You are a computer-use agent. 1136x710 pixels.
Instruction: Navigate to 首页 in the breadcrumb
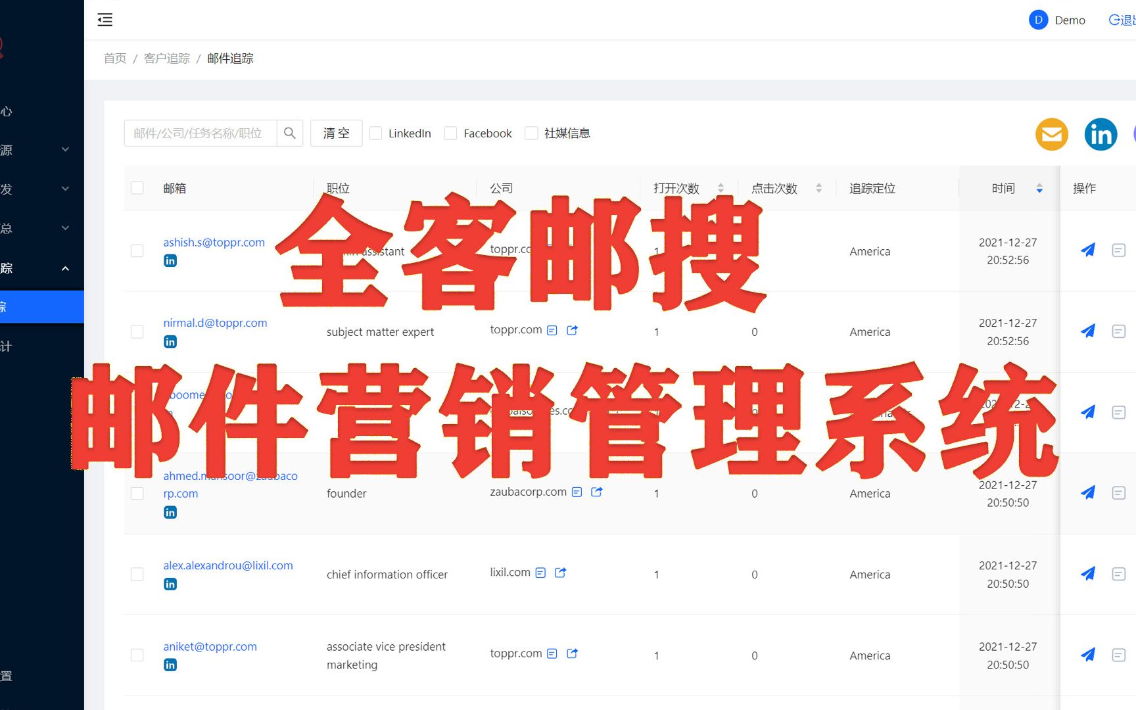(114, 58)
